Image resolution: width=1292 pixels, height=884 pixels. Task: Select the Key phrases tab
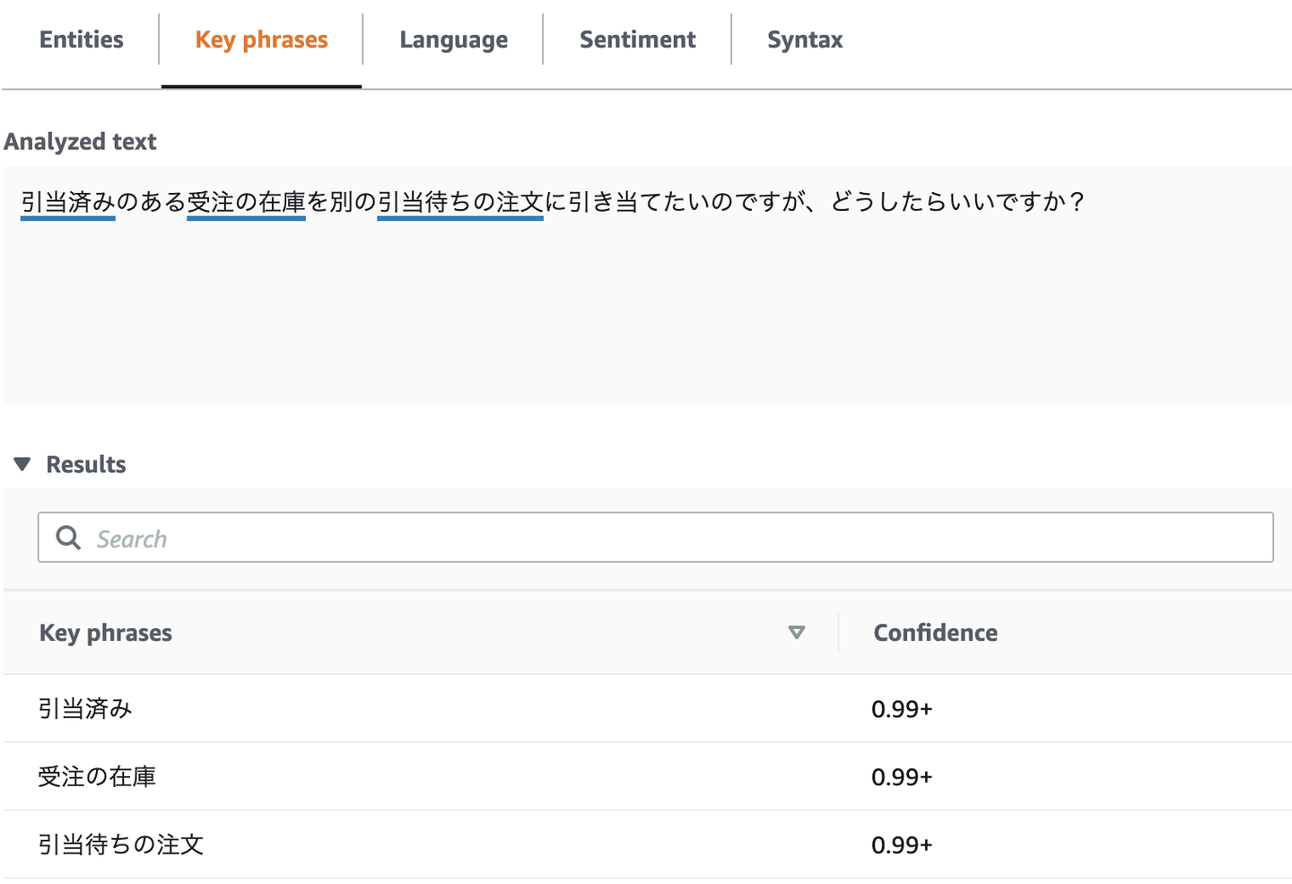pyautogui.click(x=261, y=39)
